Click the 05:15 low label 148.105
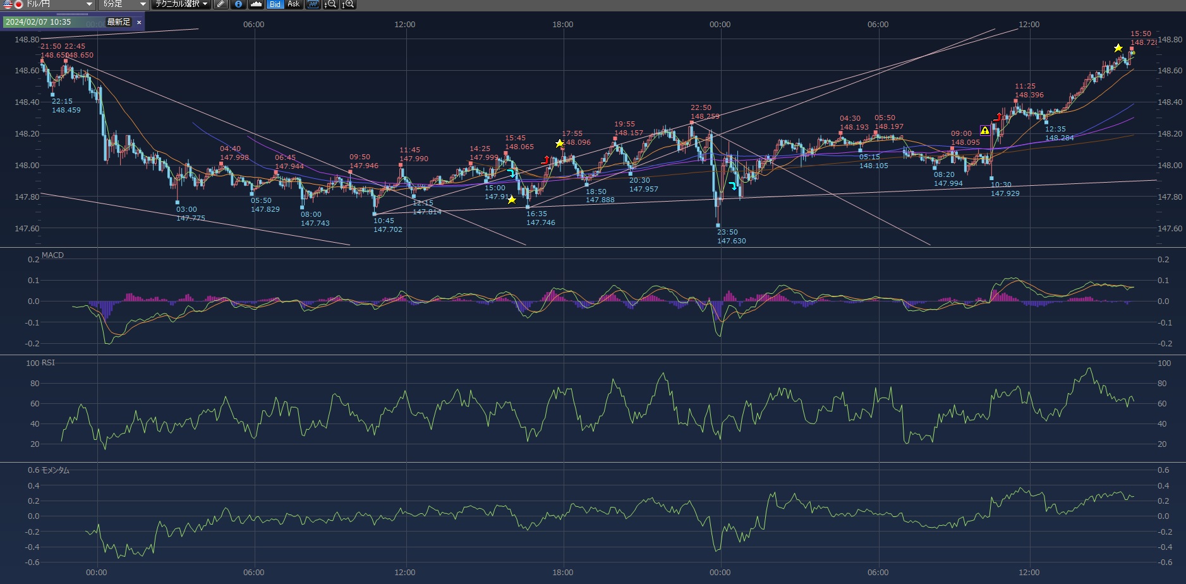Viewport: 1186px width, 584px height. (874, 161)
